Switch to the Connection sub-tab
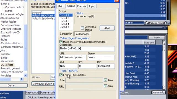Screen dimensions: 177x99 (66, 34)
